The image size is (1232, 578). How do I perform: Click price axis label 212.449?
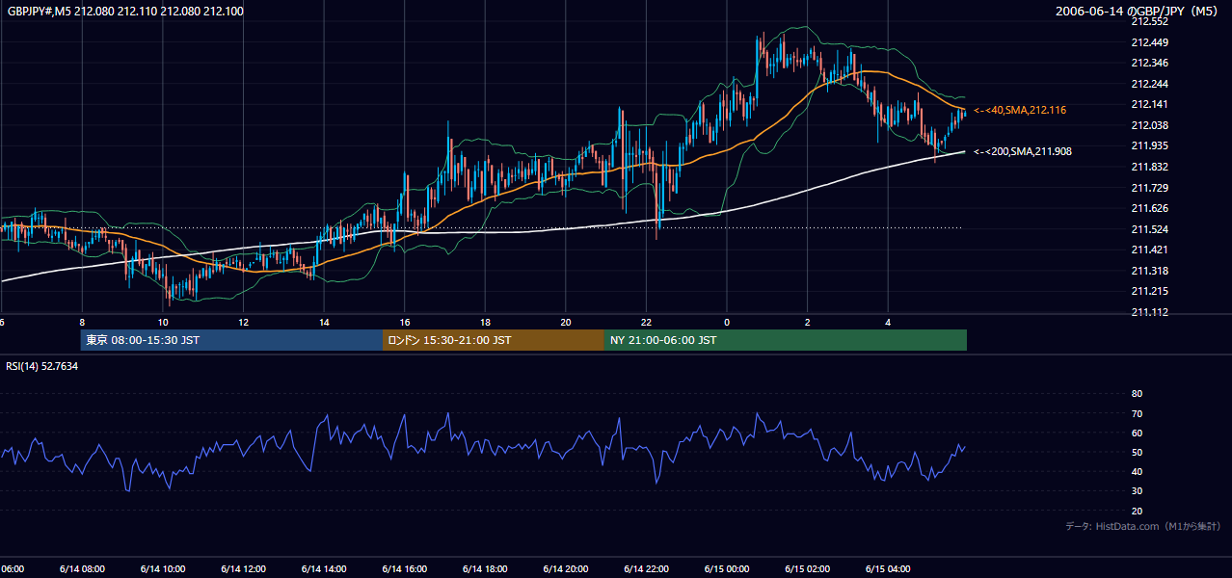[1149, 42]
